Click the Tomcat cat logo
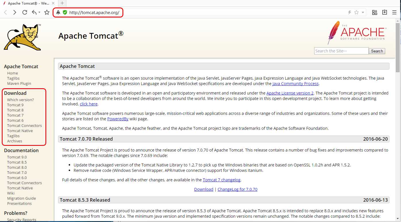Image resolution: width=401 pixels, height=222 pixels. point(23,37)
